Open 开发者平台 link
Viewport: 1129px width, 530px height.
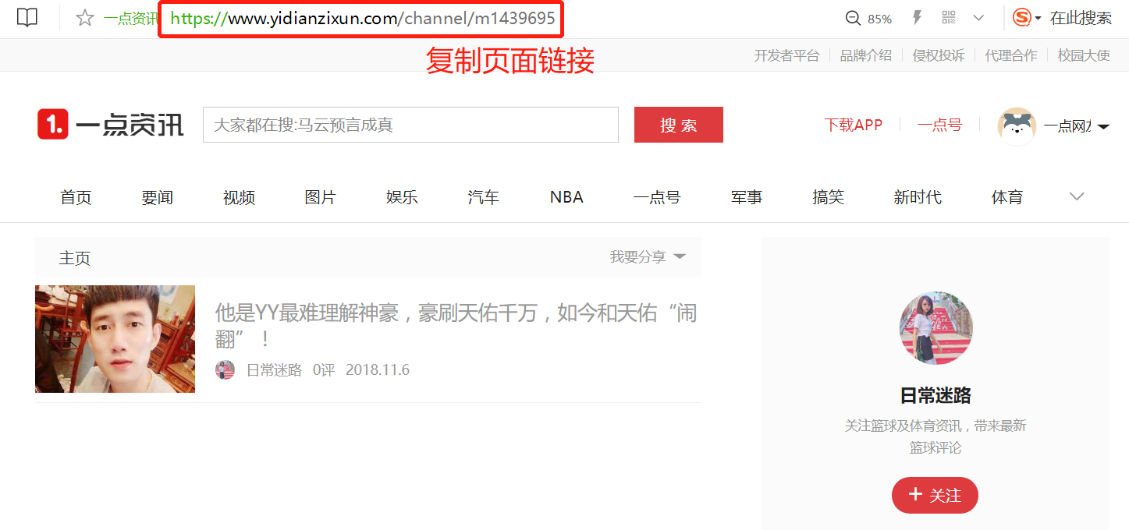point(786,55)
